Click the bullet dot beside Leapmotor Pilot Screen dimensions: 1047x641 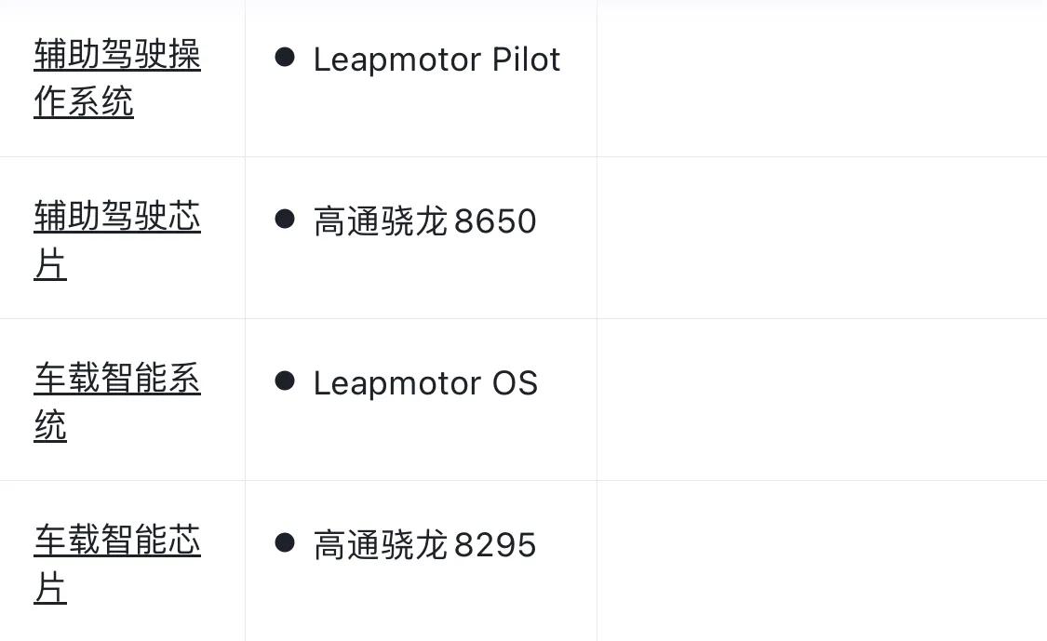tap(285, 57)
